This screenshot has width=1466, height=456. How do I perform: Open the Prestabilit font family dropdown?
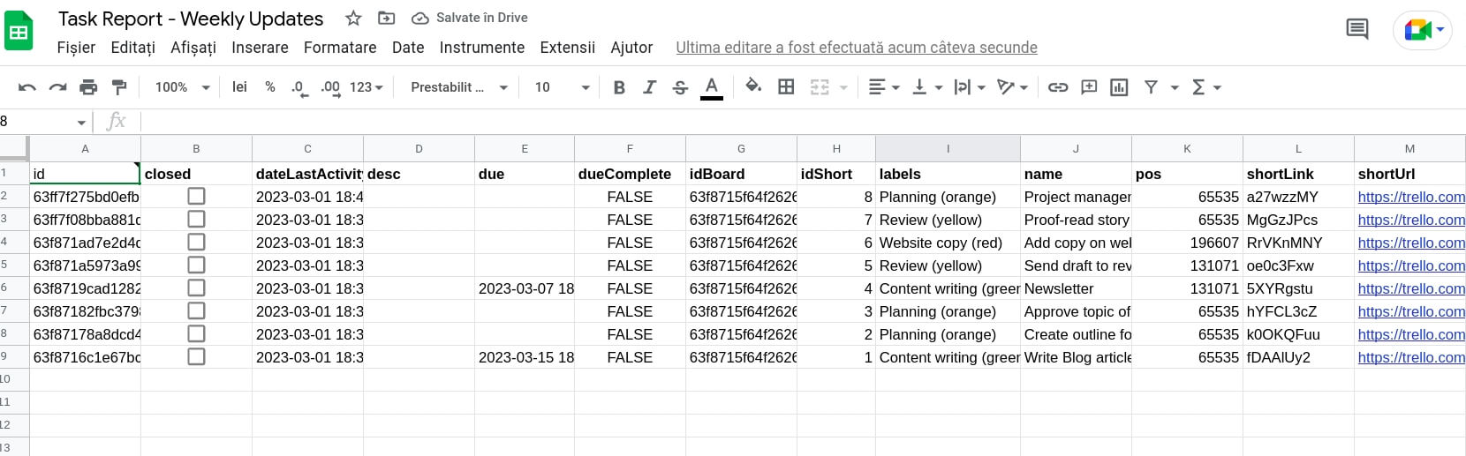(x=459, y=87)
